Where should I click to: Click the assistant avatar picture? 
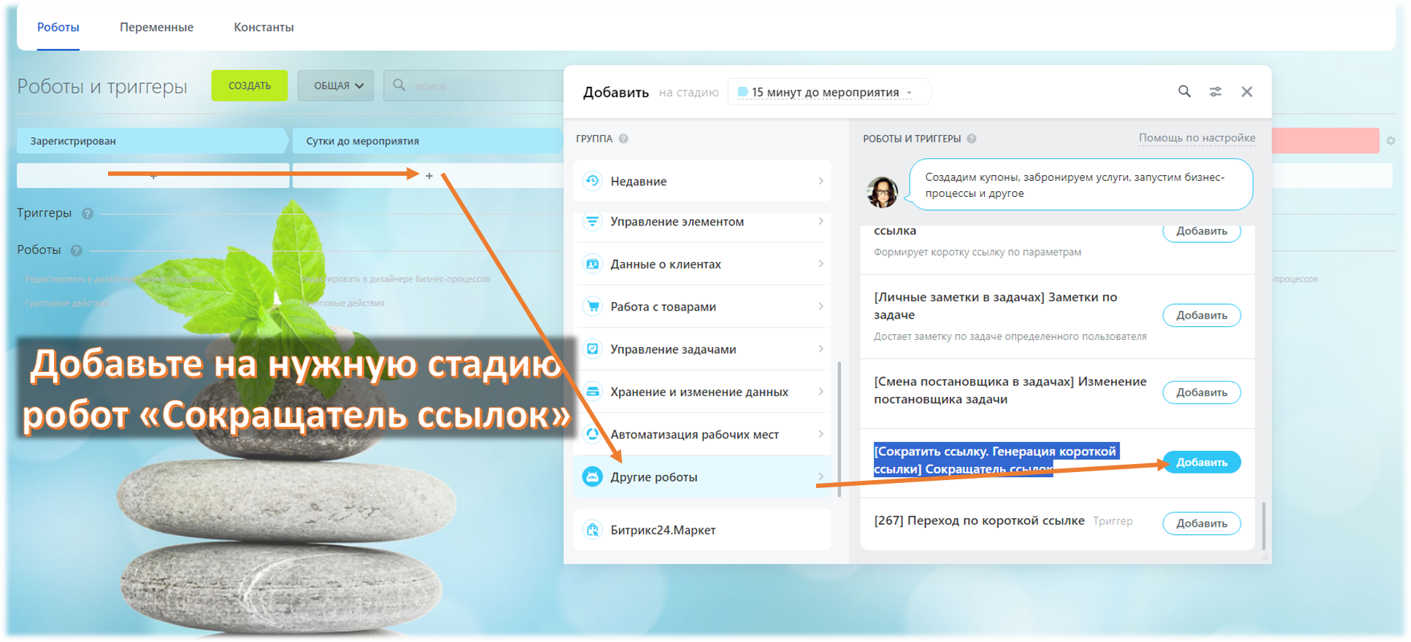click(882, 192)
